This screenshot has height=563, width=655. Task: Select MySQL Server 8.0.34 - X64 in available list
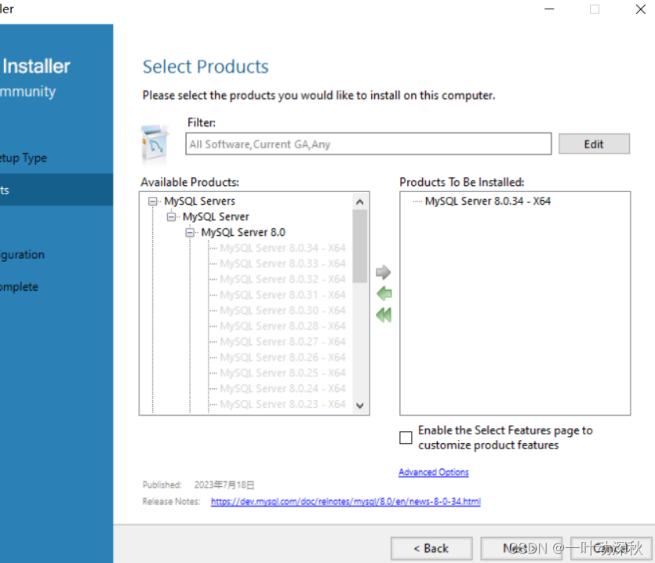pos(282,248)
